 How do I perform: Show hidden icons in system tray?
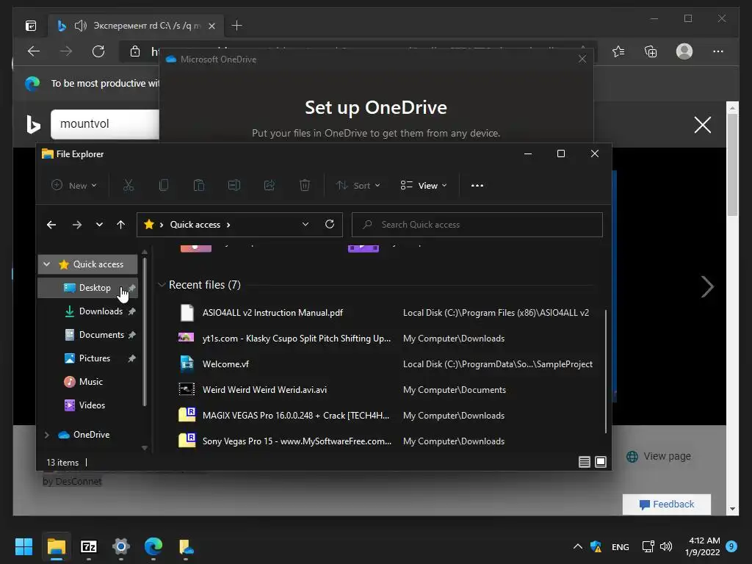578,546
